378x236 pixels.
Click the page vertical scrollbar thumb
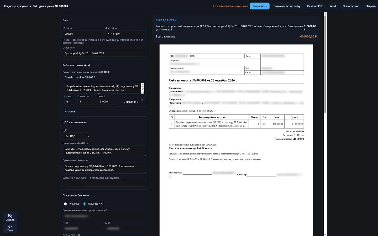click(325, 64)
